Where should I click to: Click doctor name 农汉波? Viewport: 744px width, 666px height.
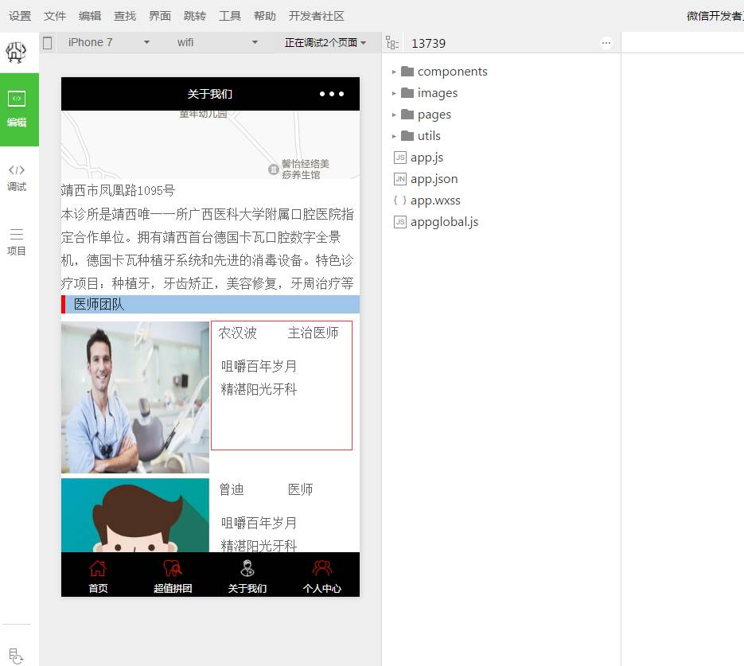(237, 333)
